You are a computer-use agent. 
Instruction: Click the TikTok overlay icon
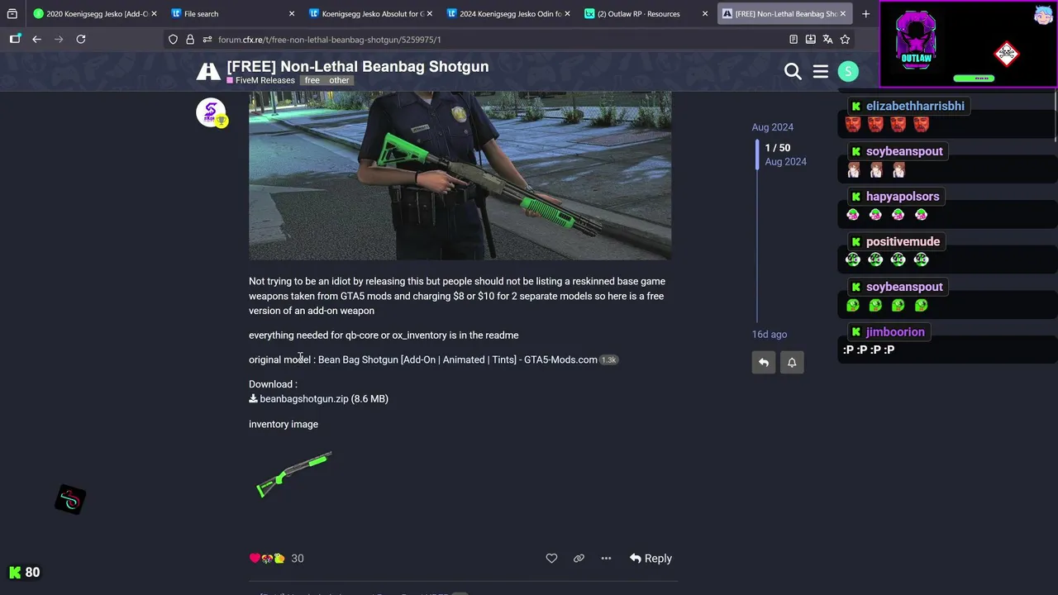tap(70, 500)
